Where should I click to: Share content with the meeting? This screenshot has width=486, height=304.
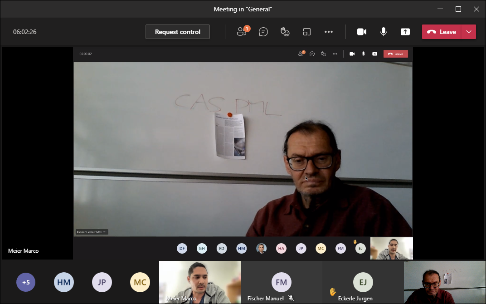(x=405, y=32)
